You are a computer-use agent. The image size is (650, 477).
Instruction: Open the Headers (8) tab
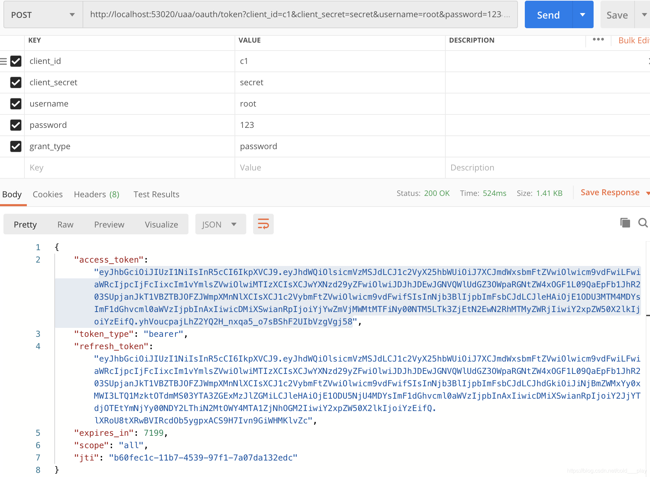point(97,195)
